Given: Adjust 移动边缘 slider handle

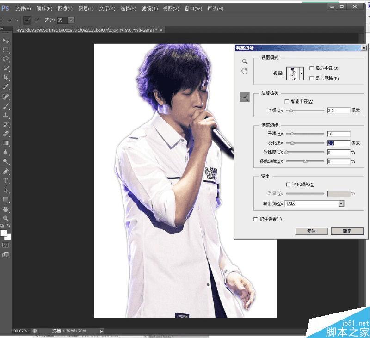Looking at the screenshot, I should tap(305, 161).
